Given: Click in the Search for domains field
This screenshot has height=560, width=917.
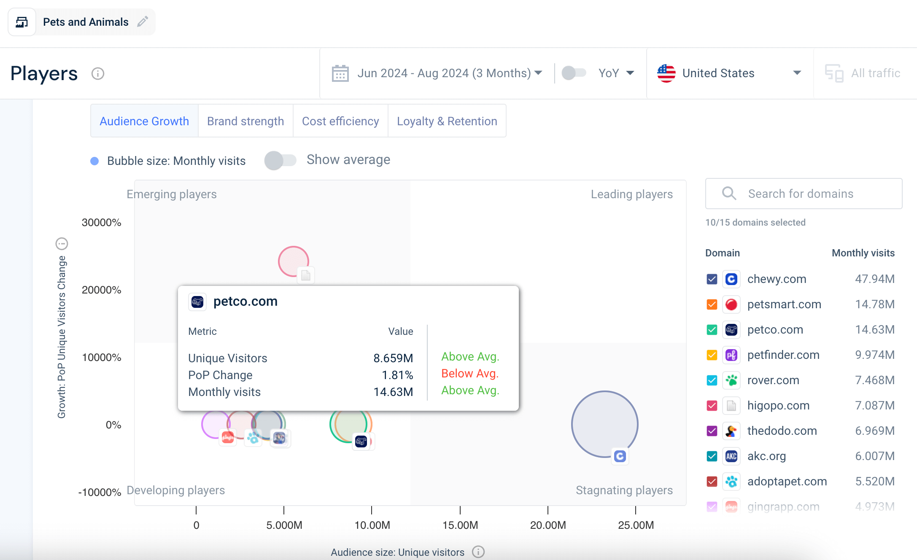Looking at the screenshot, I should pyautogui.click(x=804, y=194).
